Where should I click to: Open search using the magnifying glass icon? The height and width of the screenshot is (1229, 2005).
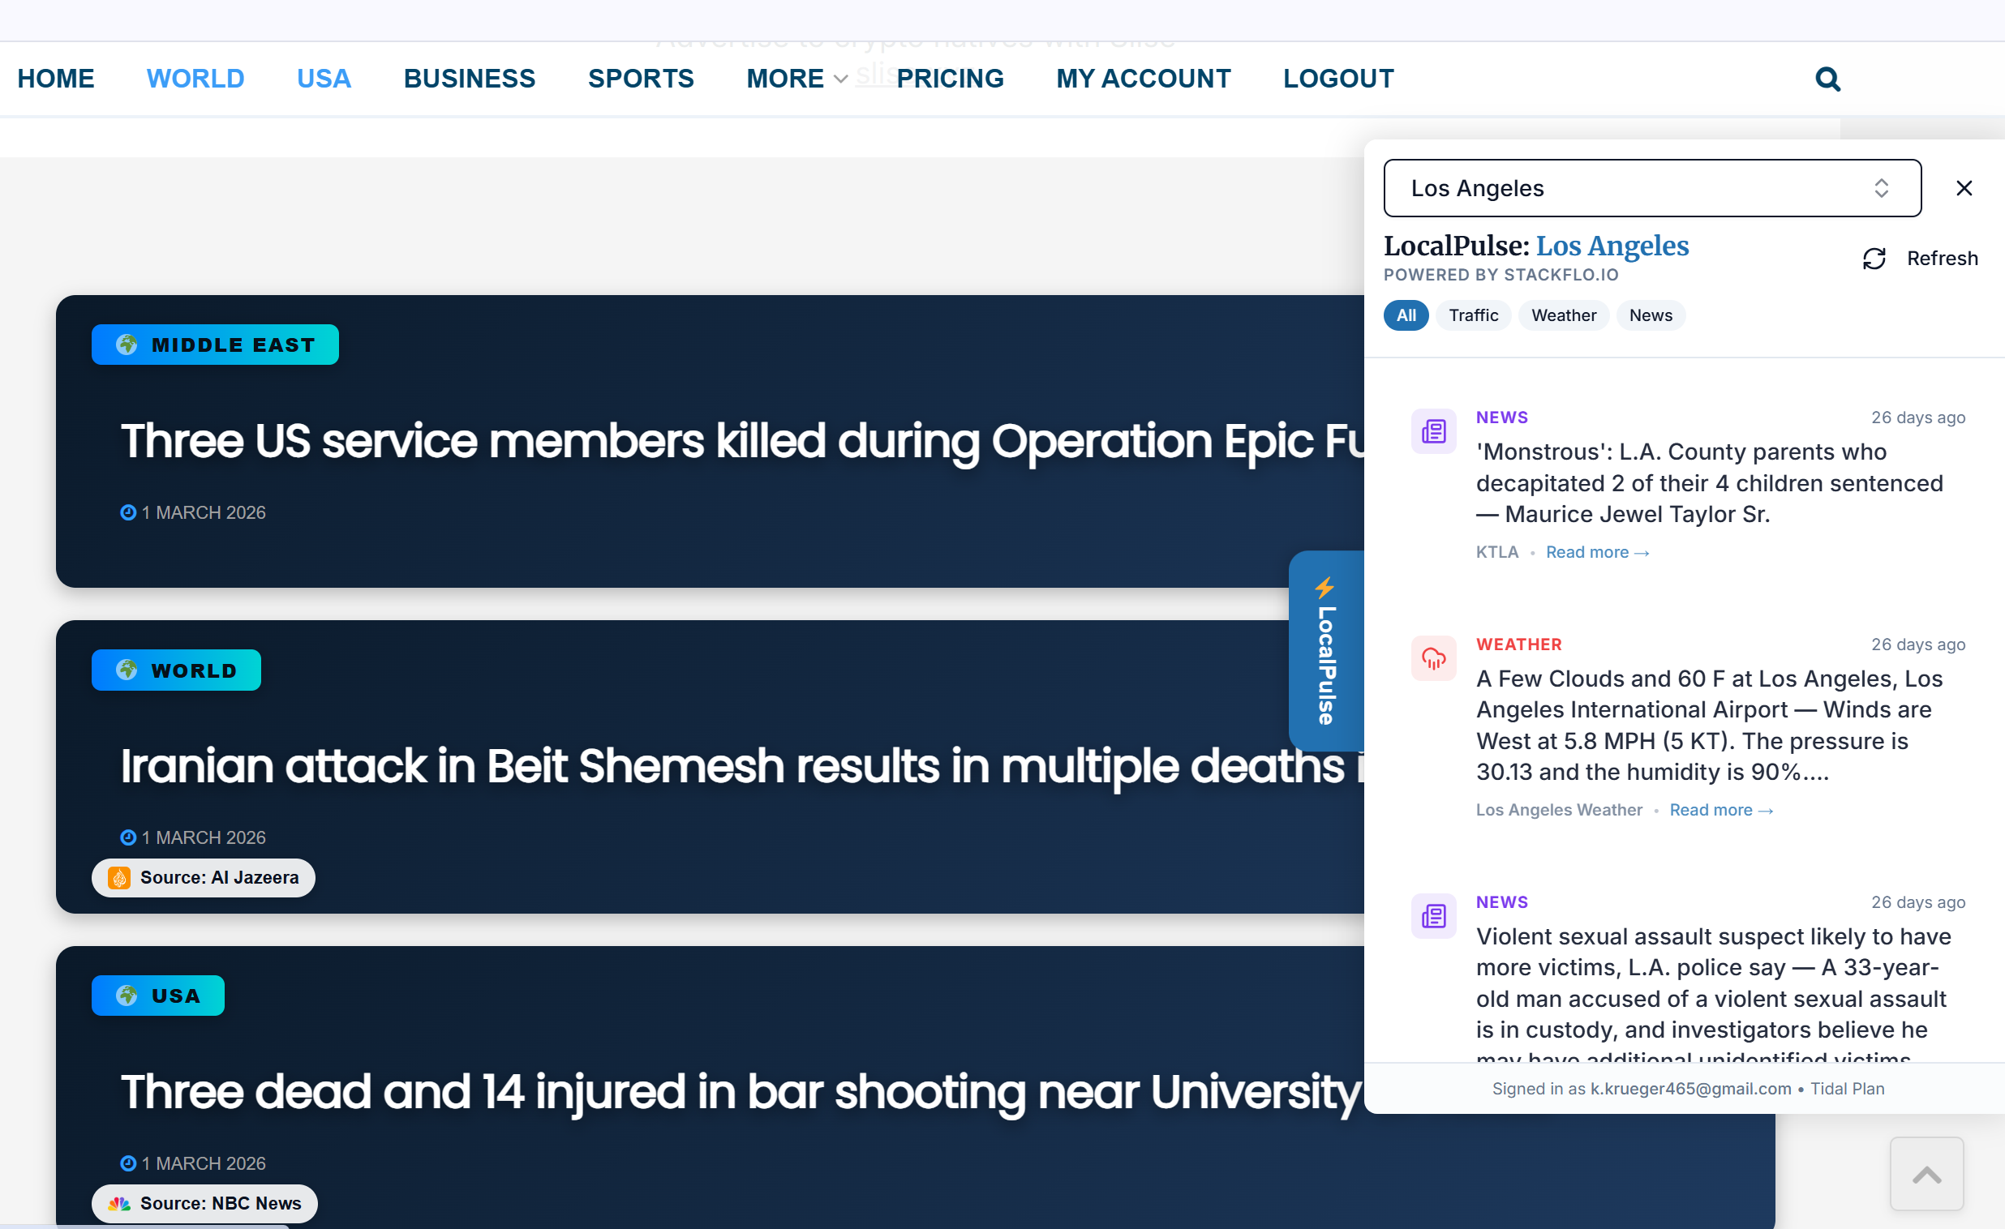(x=1827, y=78)
